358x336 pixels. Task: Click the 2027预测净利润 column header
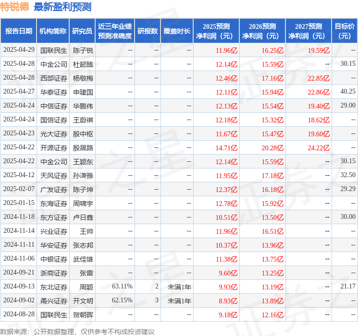tap(309, 31)
